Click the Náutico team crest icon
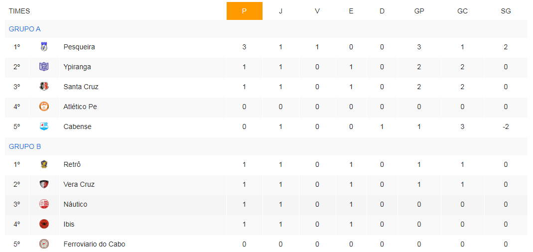 click(44, 204)
